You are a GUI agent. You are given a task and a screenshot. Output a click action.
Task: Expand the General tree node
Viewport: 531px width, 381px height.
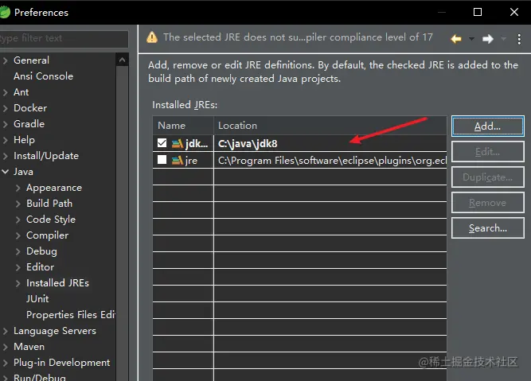tap(5, 60)
